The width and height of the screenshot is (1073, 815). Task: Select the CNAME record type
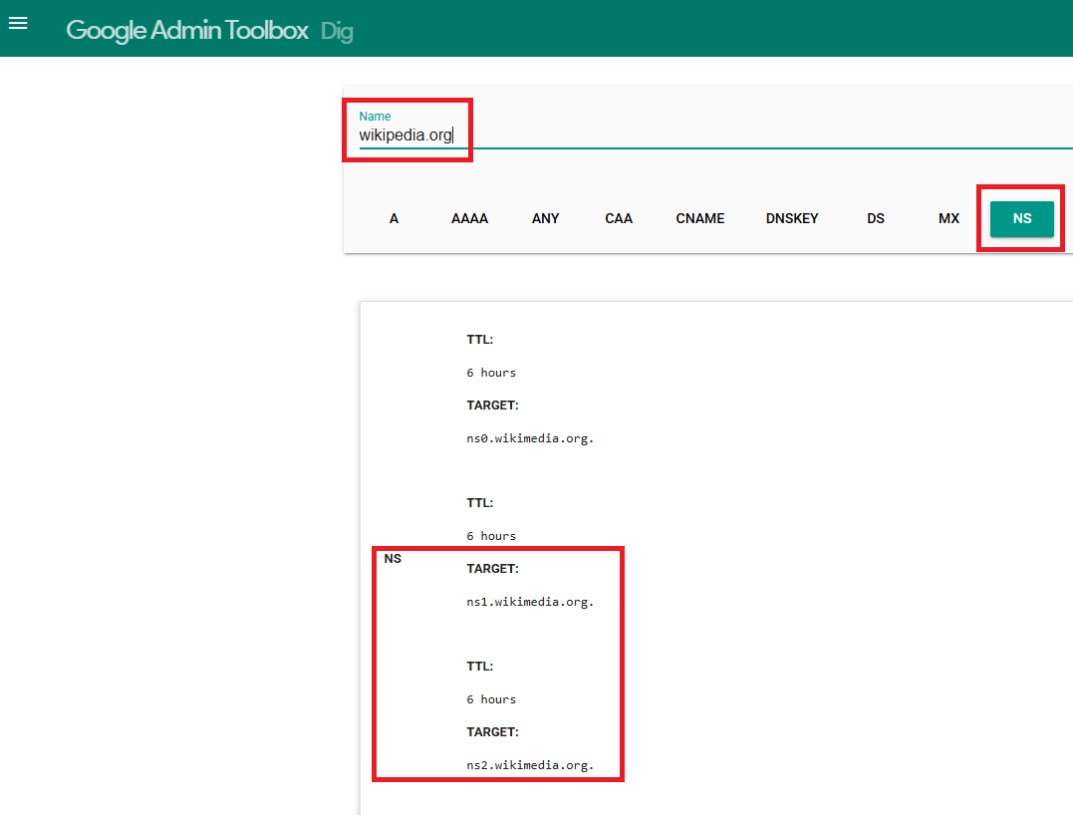pos(700,218)
